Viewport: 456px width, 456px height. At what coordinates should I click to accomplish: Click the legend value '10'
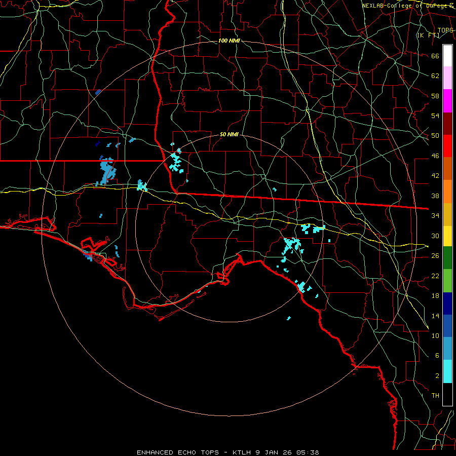(x=435, y=335)
